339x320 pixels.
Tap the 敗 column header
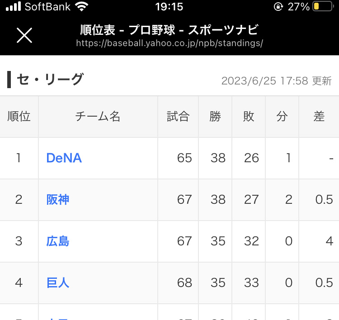(249, 117)
